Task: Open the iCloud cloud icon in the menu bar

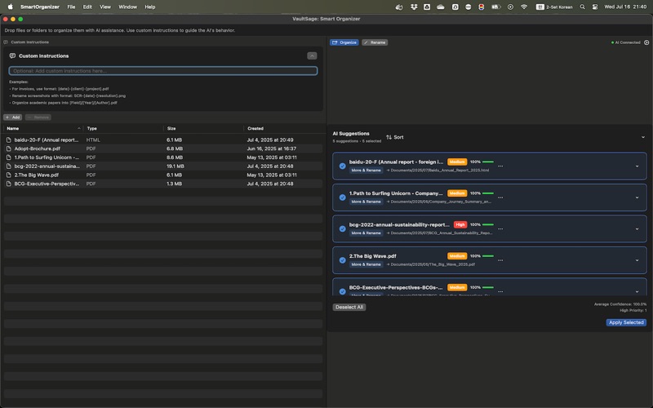Action: tap(441, 7)
